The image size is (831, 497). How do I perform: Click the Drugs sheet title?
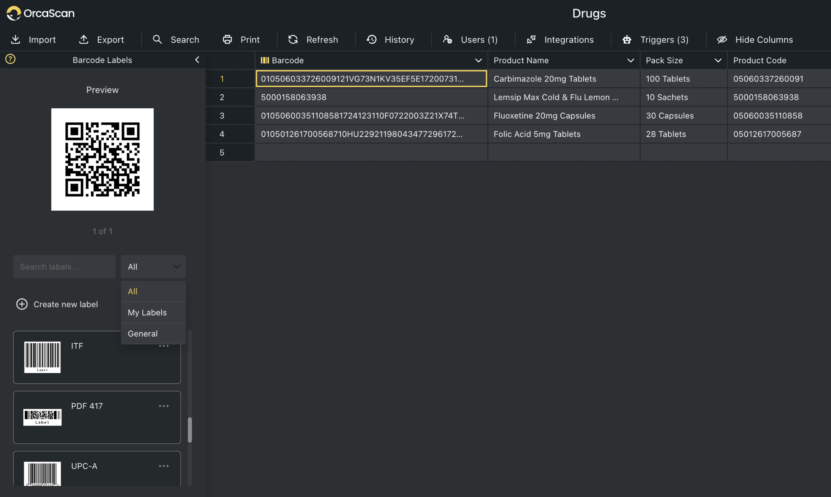click(589, 13)
